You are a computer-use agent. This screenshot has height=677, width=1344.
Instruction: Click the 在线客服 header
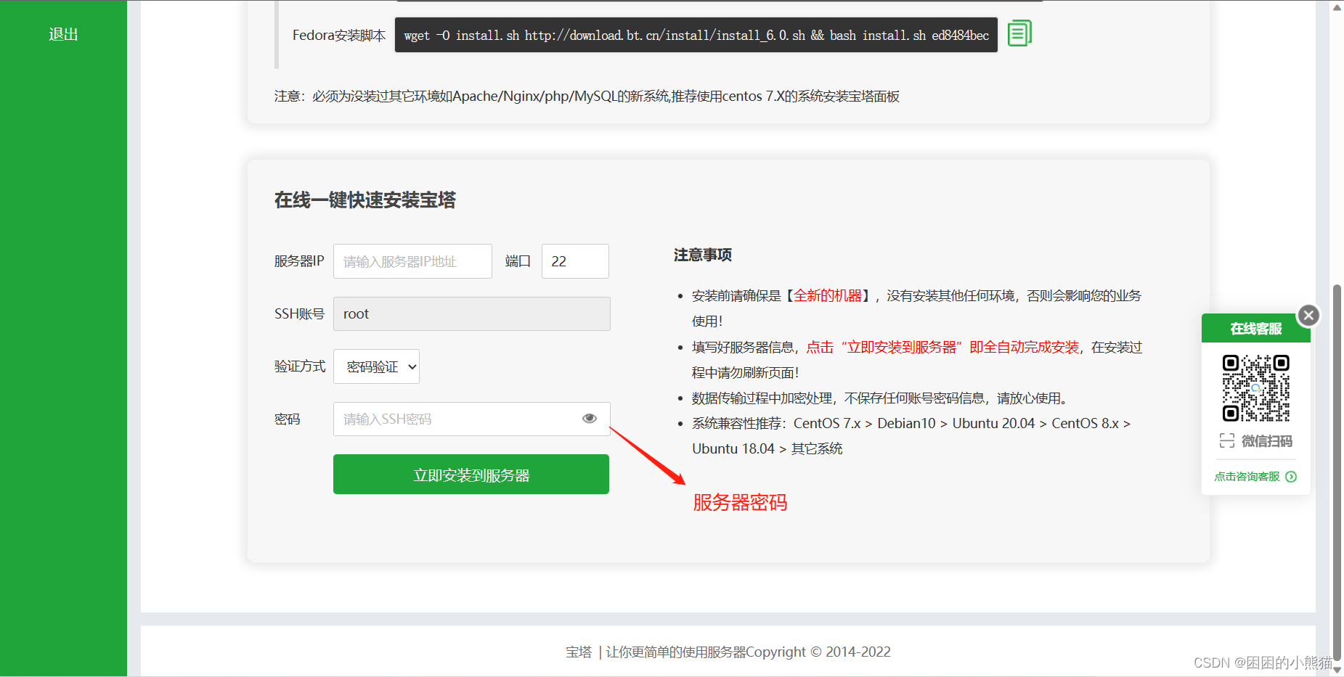[x=1256, y=328]
